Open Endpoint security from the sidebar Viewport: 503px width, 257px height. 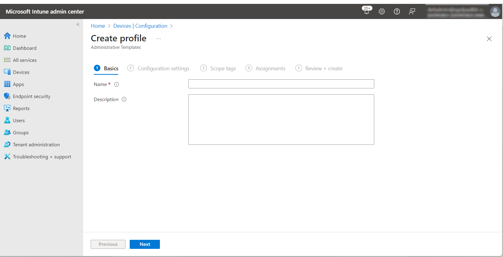tap(31, 97)
